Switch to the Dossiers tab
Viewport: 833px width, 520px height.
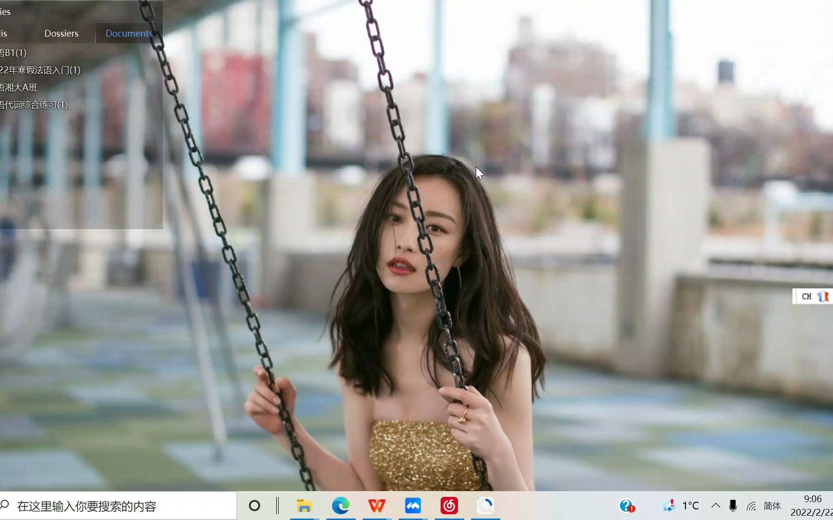pyautogui.click(x=61, y=33)
